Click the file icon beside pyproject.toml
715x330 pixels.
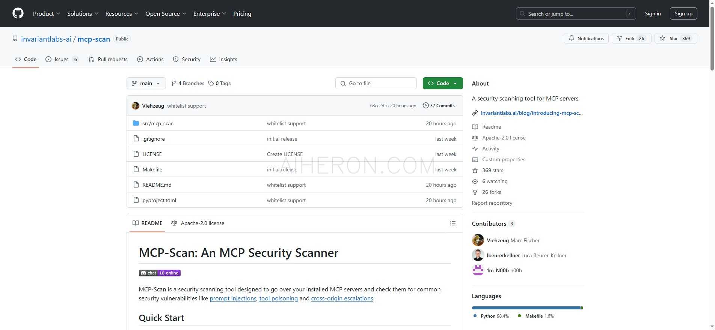(136, 200)
